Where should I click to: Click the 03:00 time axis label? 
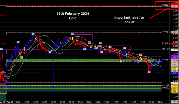pyautogui.click(x=36, y=102)
